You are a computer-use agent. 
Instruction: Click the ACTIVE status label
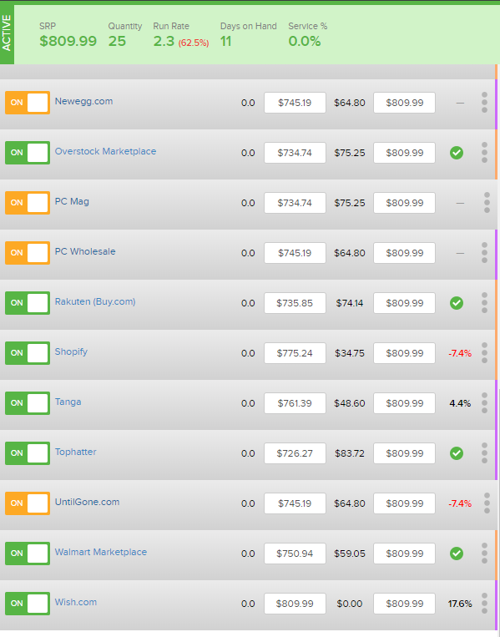7,33
